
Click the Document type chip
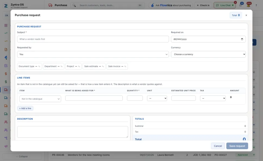[x=29, y=67]
